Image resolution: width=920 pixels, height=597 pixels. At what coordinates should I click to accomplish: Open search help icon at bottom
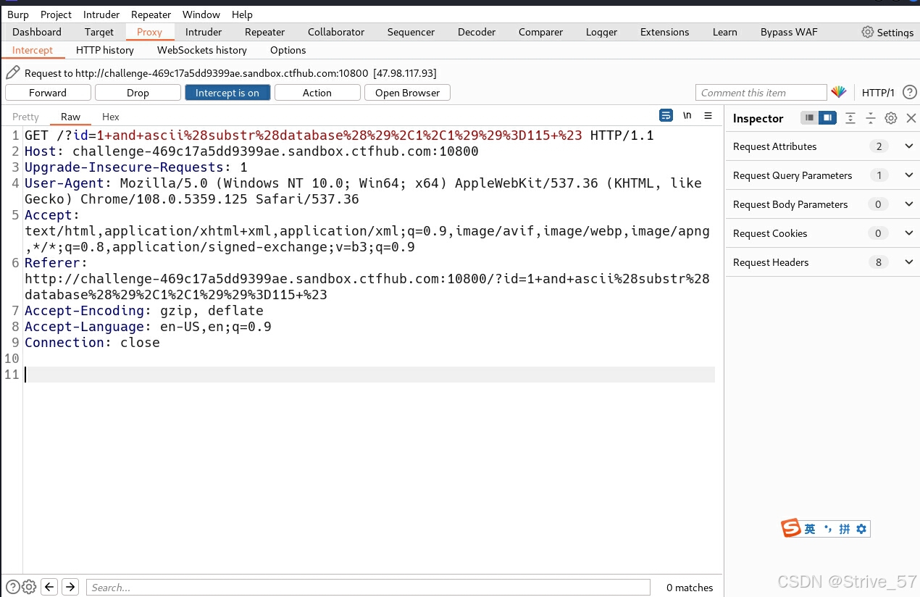point(13,587)
